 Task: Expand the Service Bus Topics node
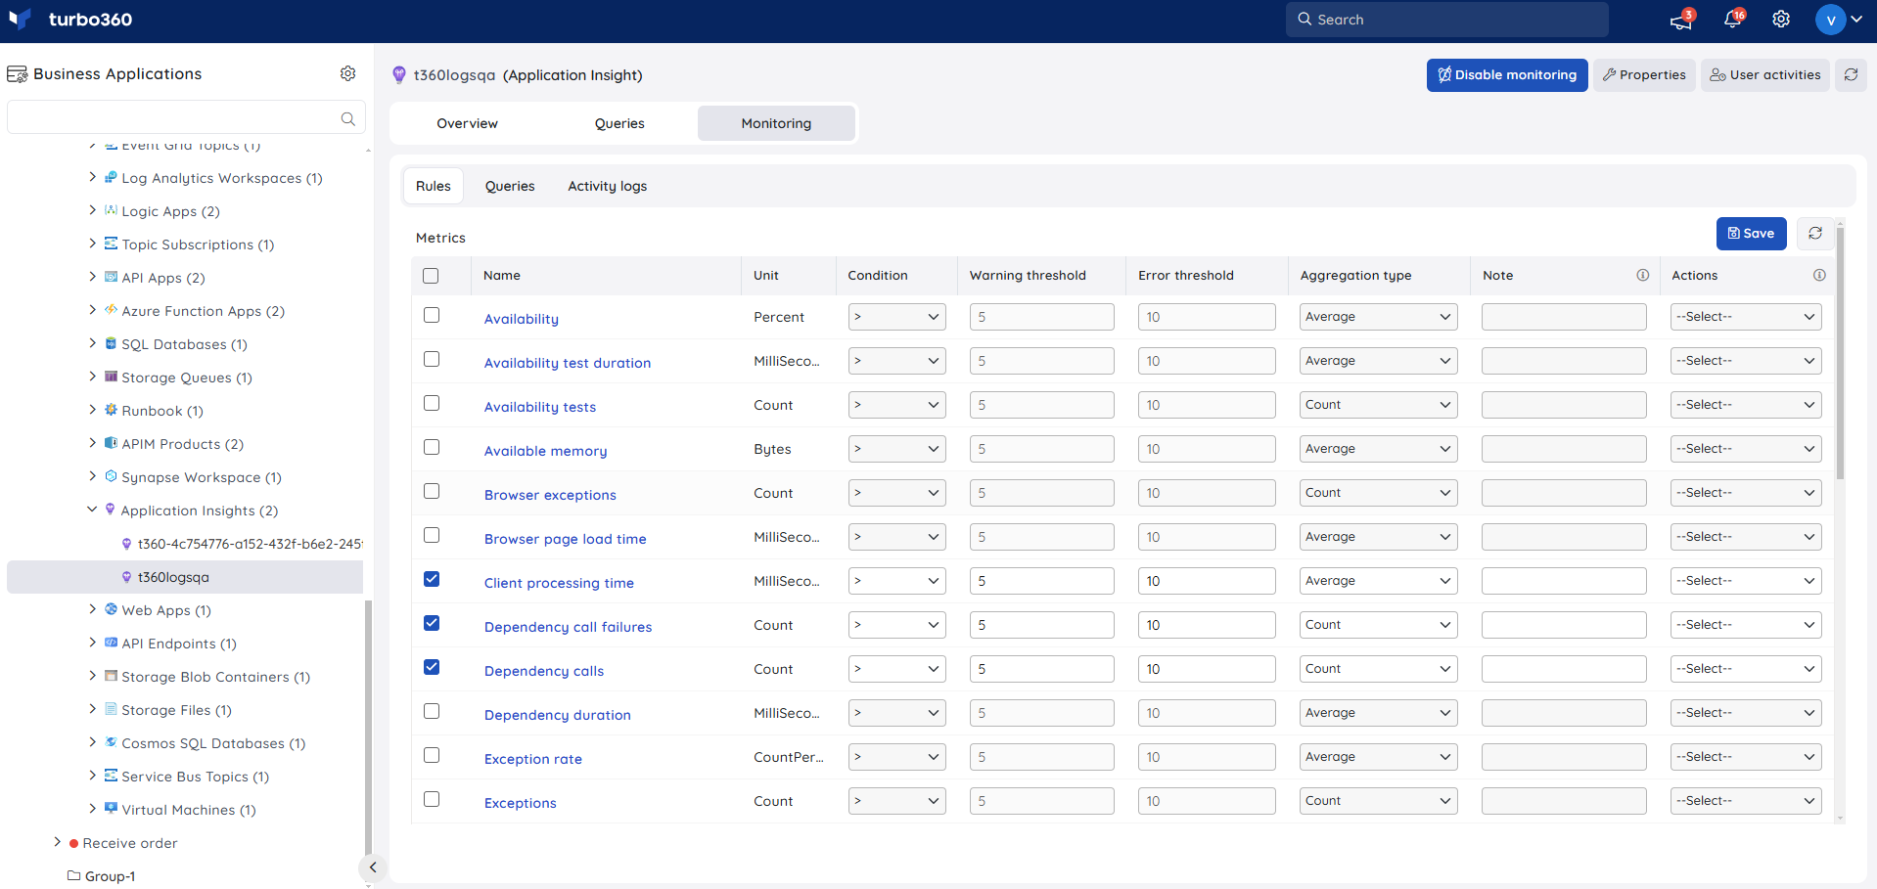click(92, 776)
